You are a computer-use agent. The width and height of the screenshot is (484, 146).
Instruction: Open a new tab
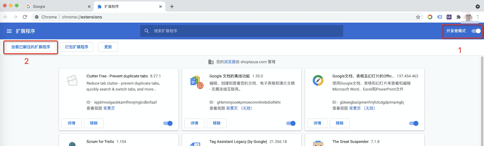172,6
